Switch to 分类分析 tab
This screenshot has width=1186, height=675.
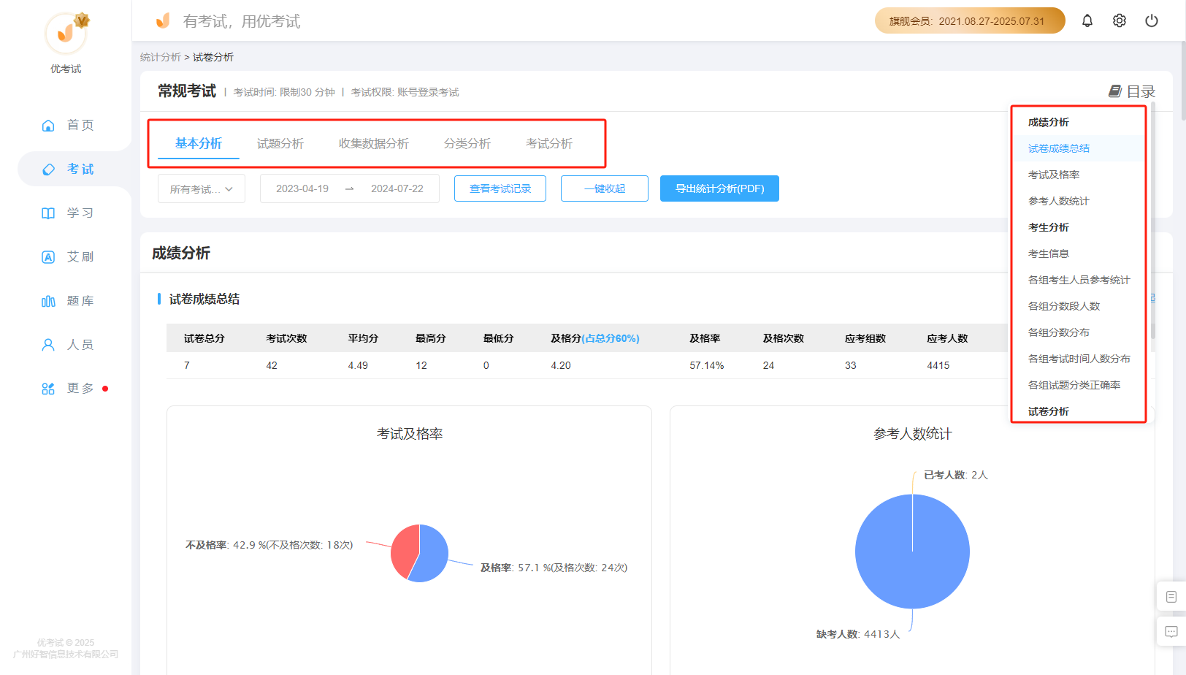pyautogui.click(x=467, y=143)
